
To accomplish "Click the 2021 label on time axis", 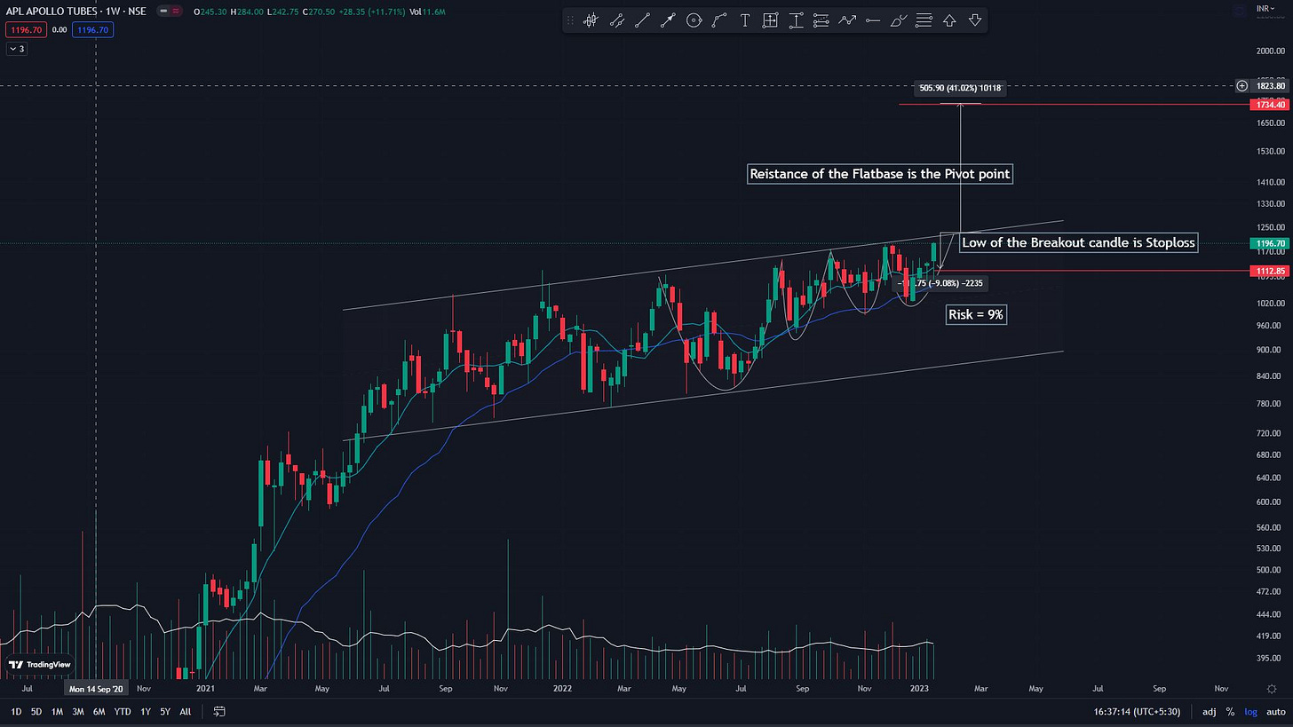I will (x=206, y=688).
